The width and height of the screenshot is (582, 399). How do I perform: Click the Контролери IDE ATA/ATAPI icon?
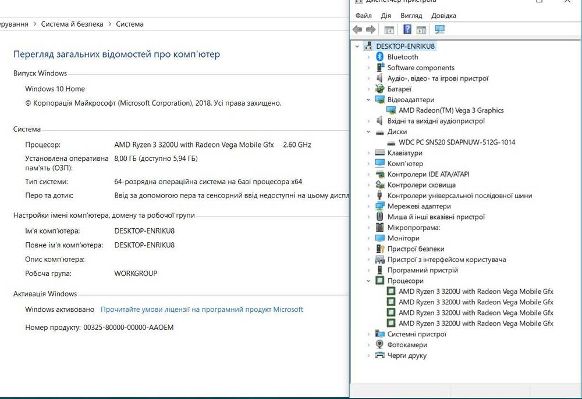(379, 174)
